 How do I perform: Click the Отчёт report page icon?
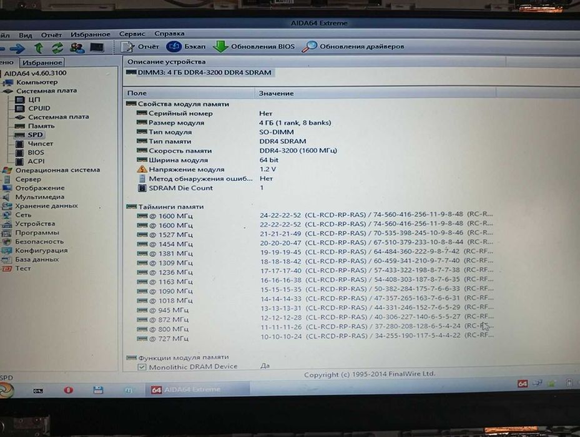[127, 47]
